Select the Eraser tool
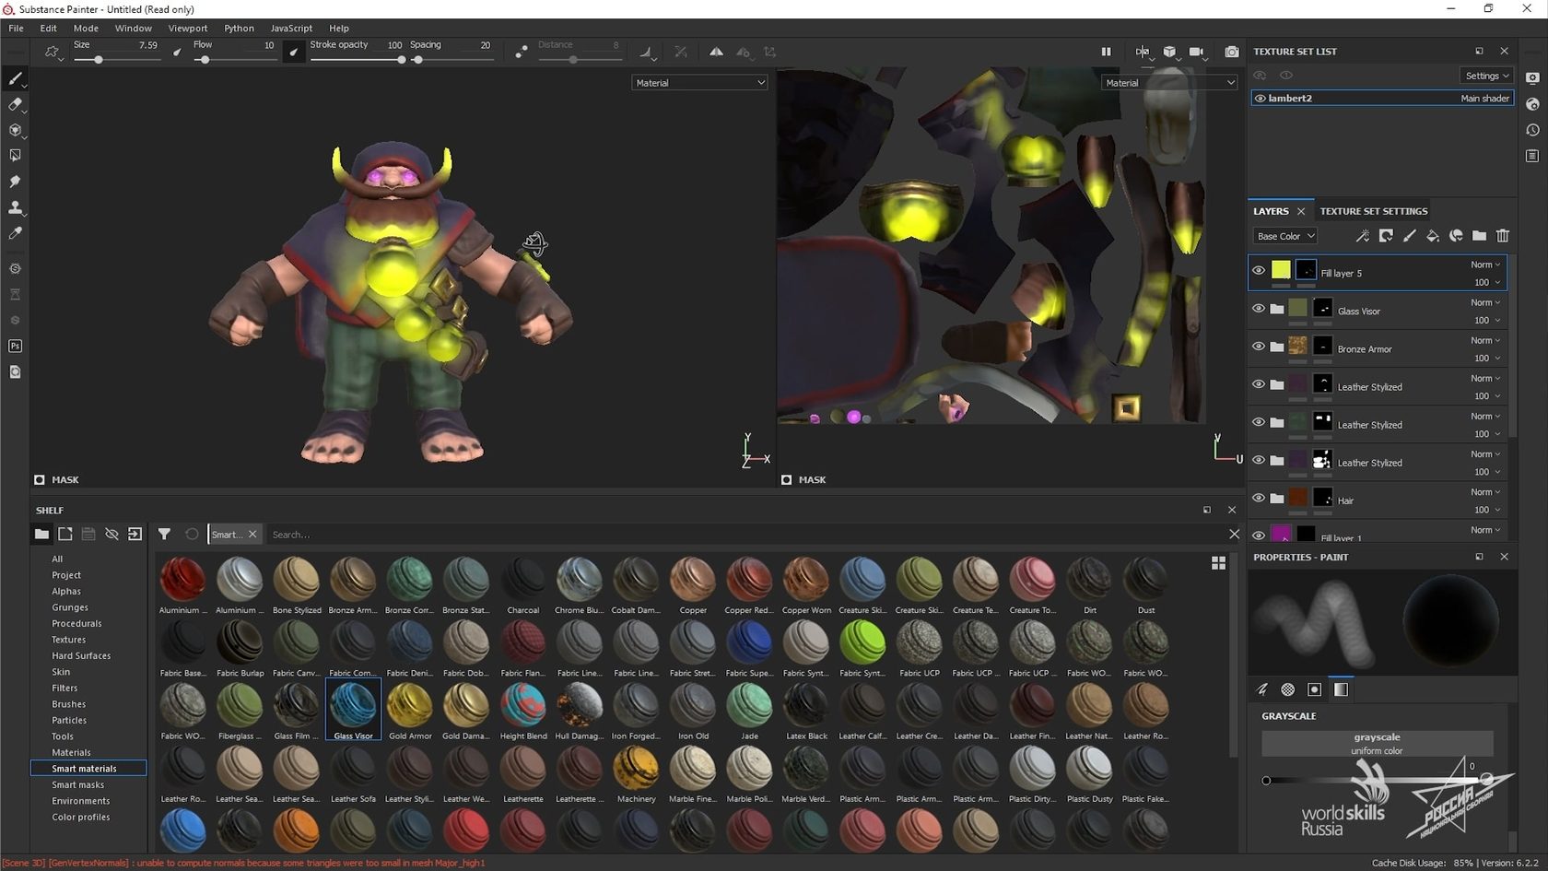The height and width of the screenshot is (871, 1548). [15, 105]
